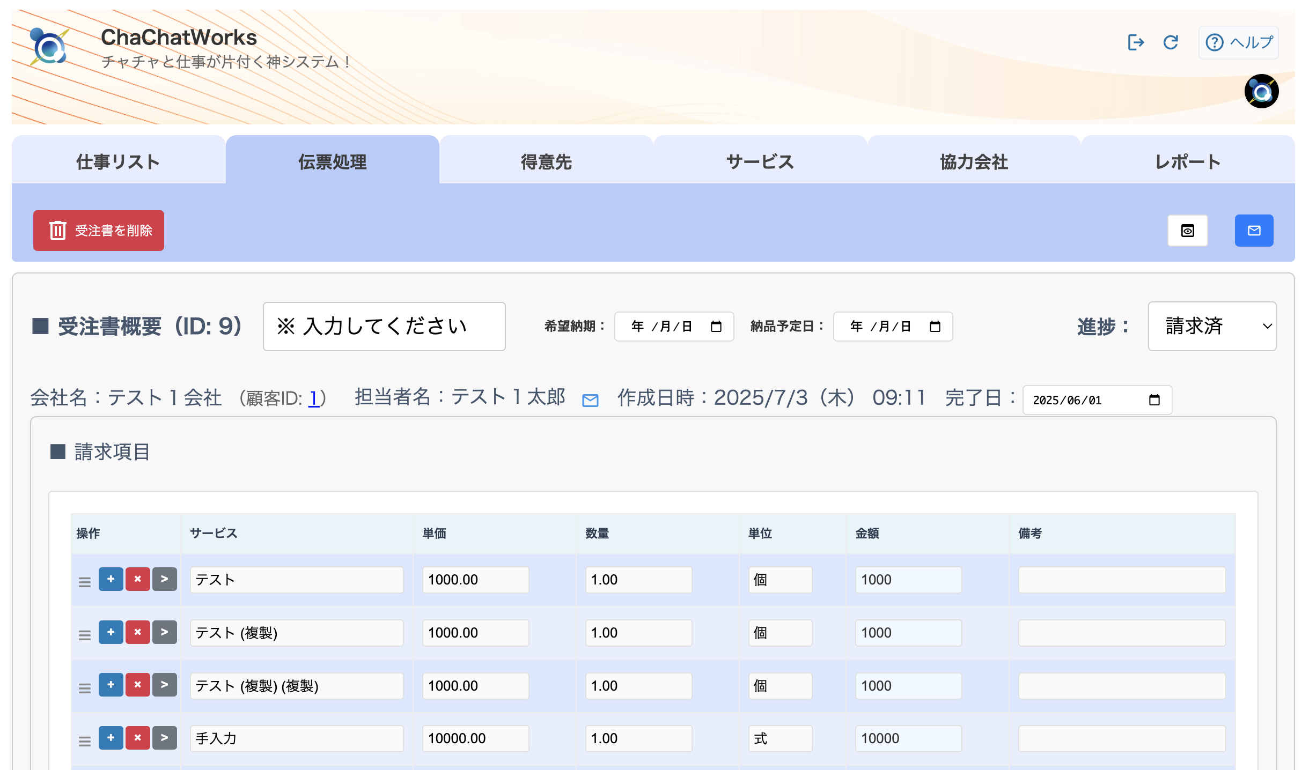The width and height of the screenshot is (1309, 770).
Task: Click amount field of テスト (複製) row
Action: (x=909, y=633)
